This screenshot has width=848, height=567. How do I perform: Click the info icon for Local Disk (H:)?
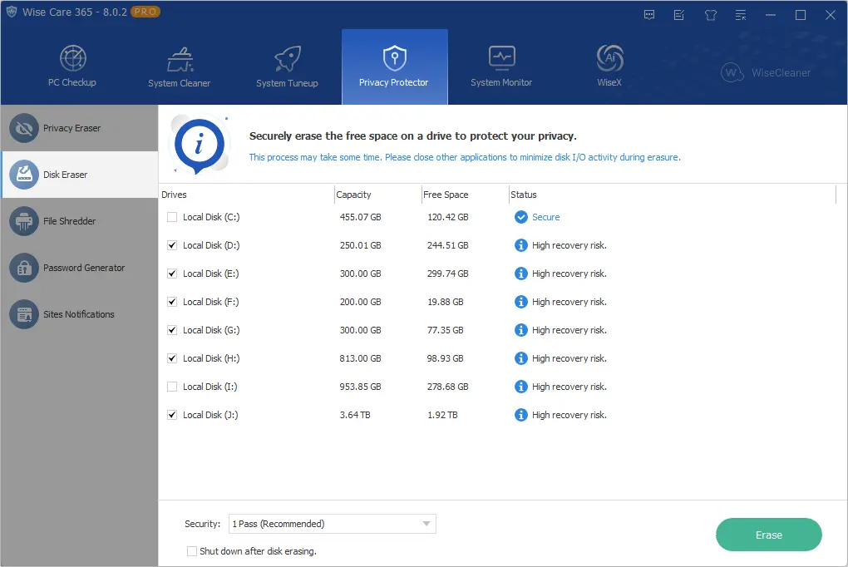click(x=520, y=358)
